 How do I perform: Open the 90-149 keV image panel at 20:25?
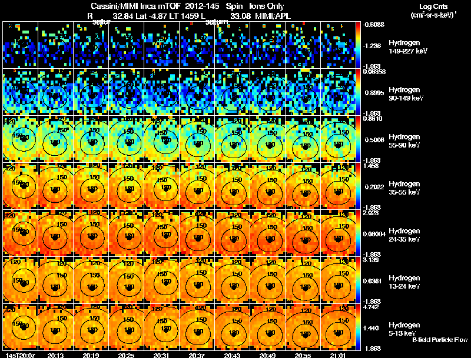point(127,92)
